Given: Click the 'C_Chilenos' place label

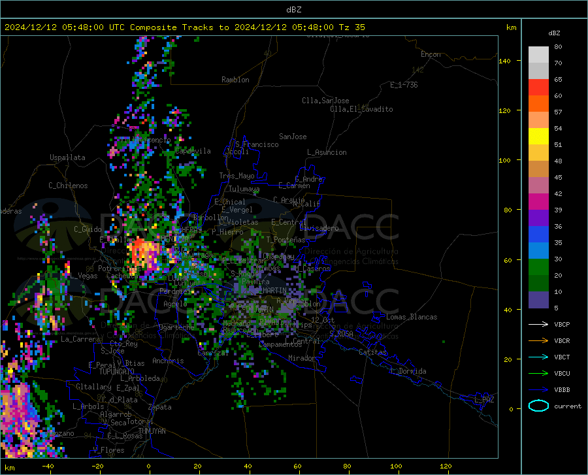Looking at the screenshot, I should pyautogui.click(x=68, y=186).
